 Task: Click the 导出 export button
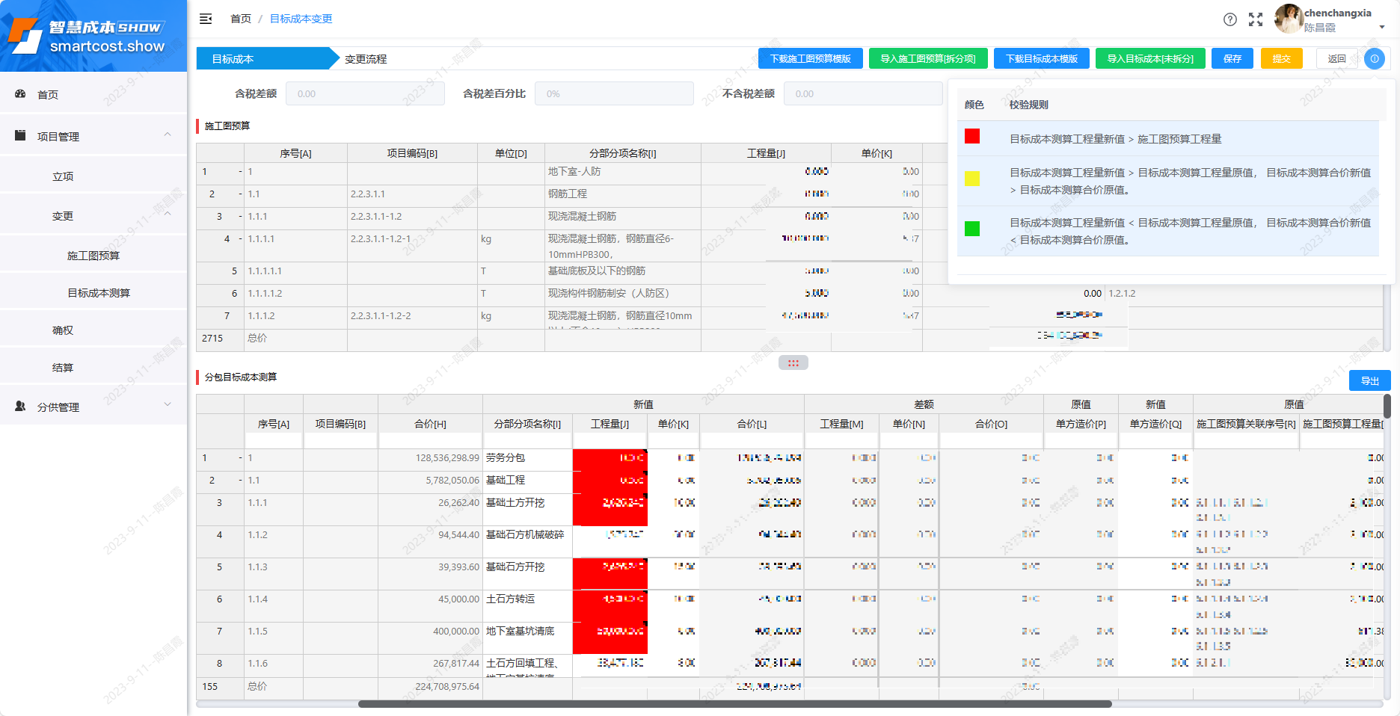pyautogui.click(x=1370, y=380)
